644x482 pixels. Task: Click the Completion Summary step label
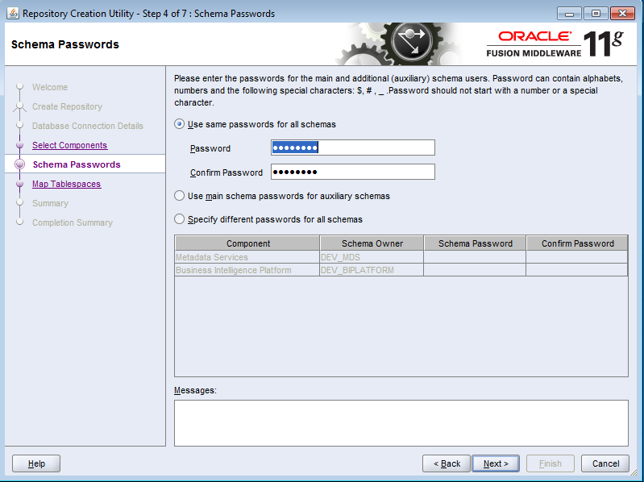tap(73, 222)
